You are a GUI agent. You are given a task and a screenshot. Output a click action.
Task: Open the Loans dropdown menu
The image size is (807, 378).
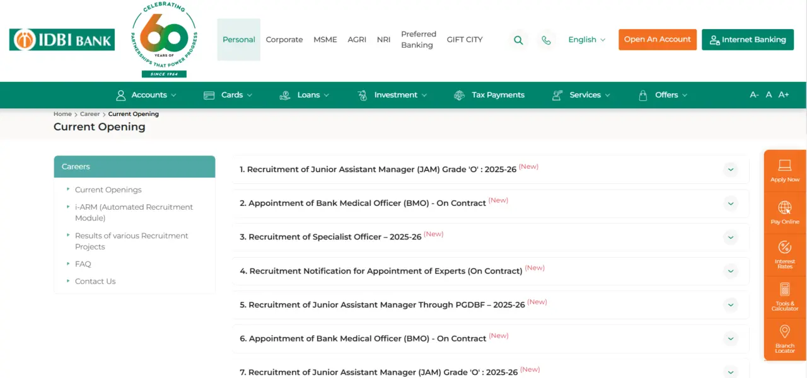tap(304, 95)
